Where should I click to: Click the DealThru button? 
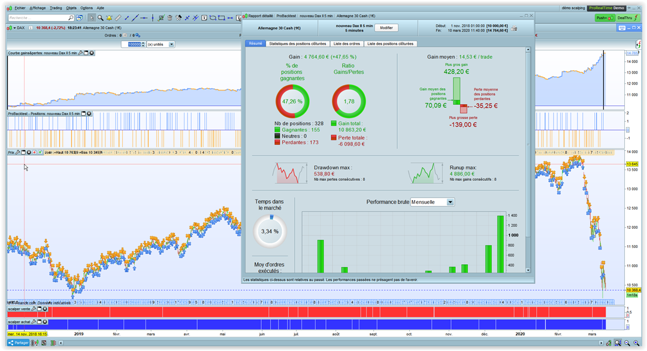tap(628, 18)
